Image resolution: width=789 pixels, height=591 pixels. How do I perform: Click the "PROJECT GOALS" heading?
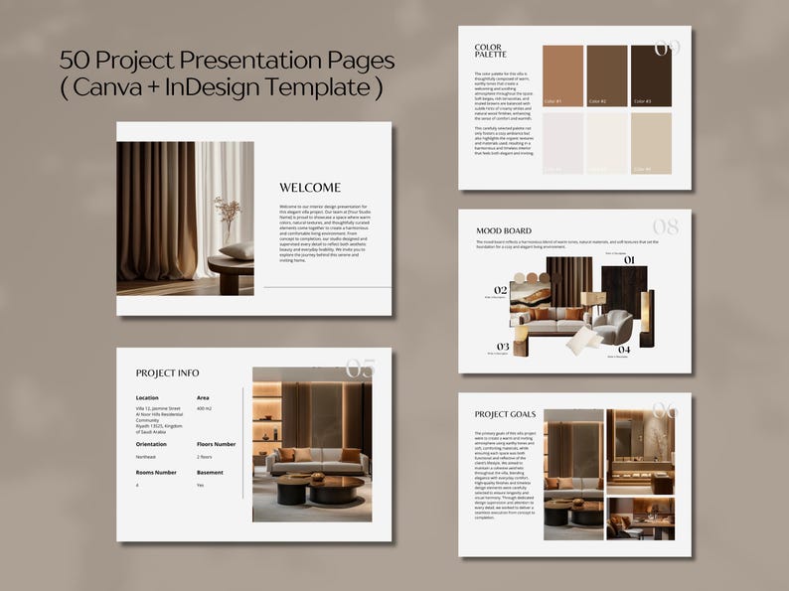(x=505, y=414)
